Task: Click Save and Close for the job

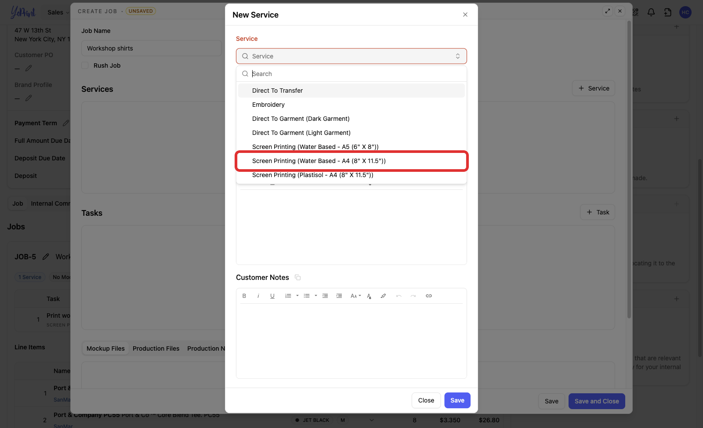Action: point(597,401)
